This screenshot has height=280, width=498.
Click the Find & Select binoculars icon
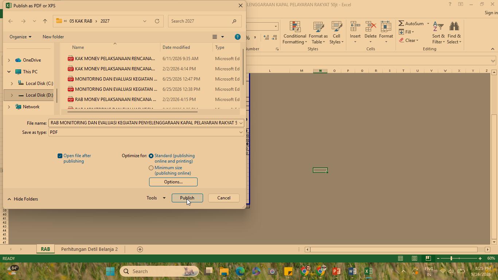pos(454,27)
